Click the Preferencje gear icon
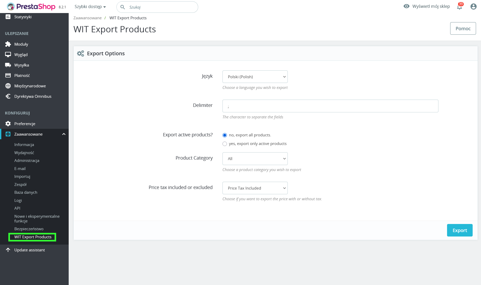The height and width of the screenshot is (285, 481). coord(8,124)
